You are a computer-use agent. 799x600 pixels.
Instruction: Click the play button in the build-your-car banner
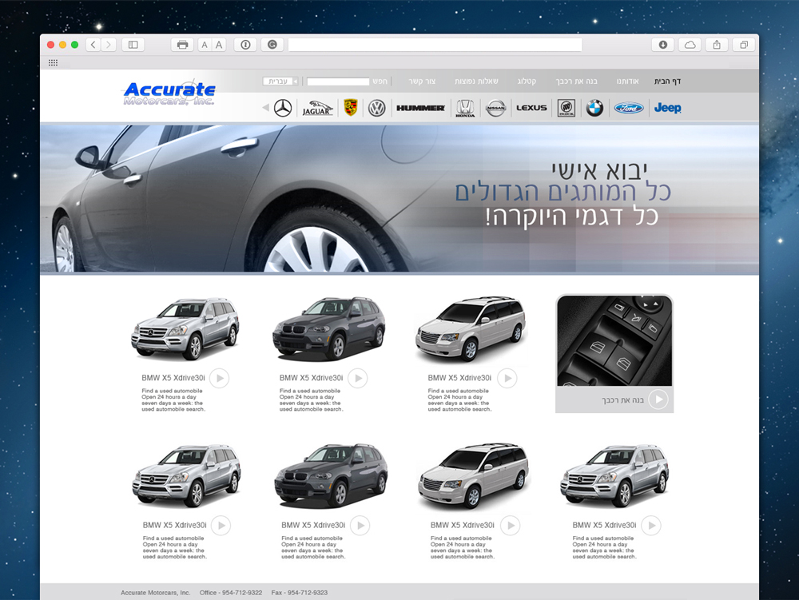coord(659,399)
